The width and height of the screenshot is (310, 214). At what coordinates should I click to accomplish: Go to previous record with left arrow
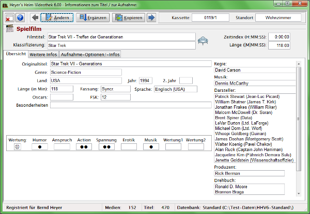point(35,18)
